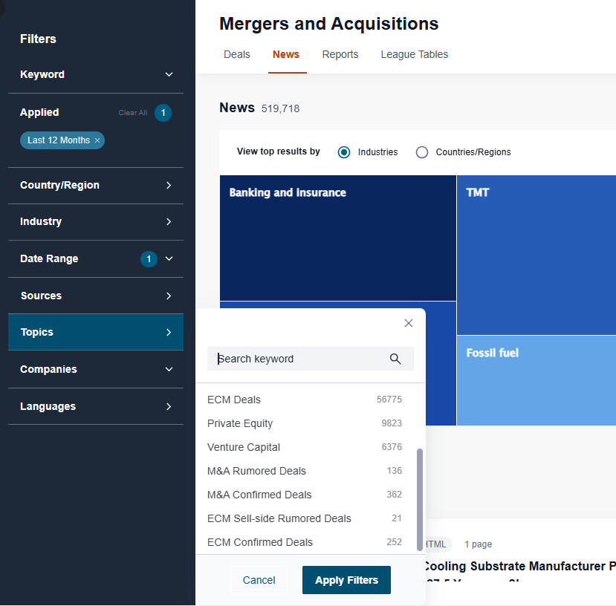Select Private Equity topic option
The image size is (616, 606).
(240, 423)
